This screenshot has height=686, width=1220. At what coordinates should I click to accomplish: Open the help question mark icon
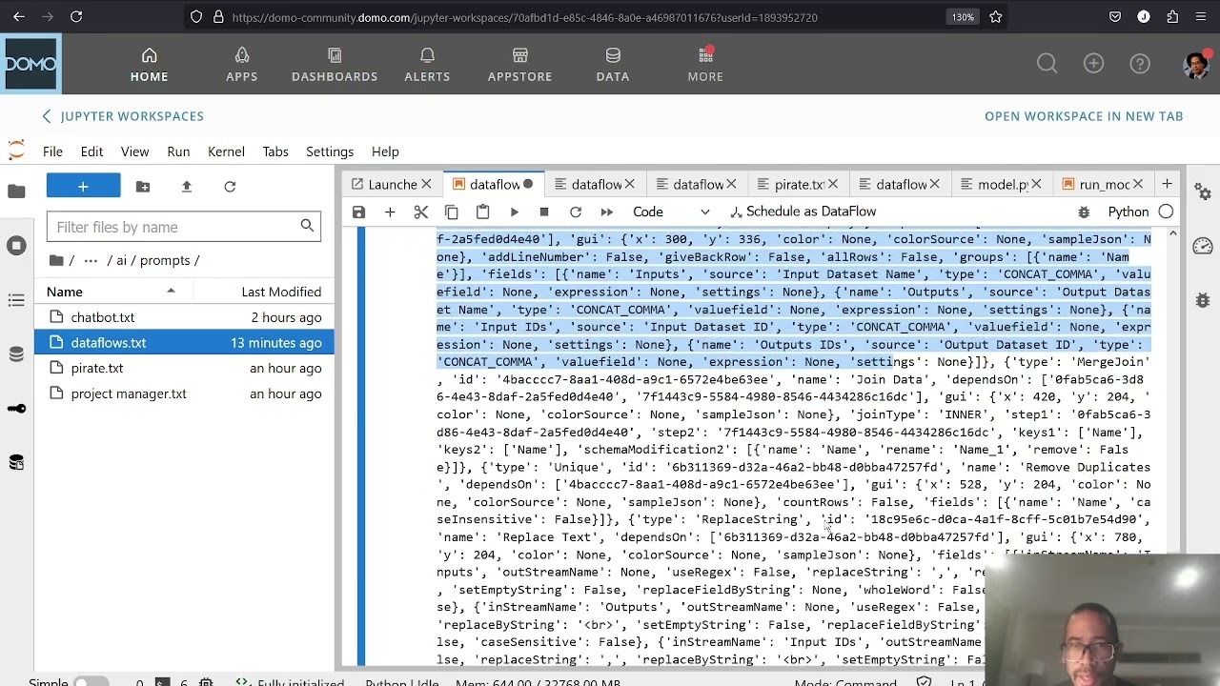click(x=1140, y=64)
